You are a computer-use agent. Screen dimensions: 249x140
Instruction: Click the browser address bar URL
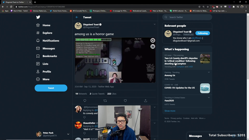[42, 7]
